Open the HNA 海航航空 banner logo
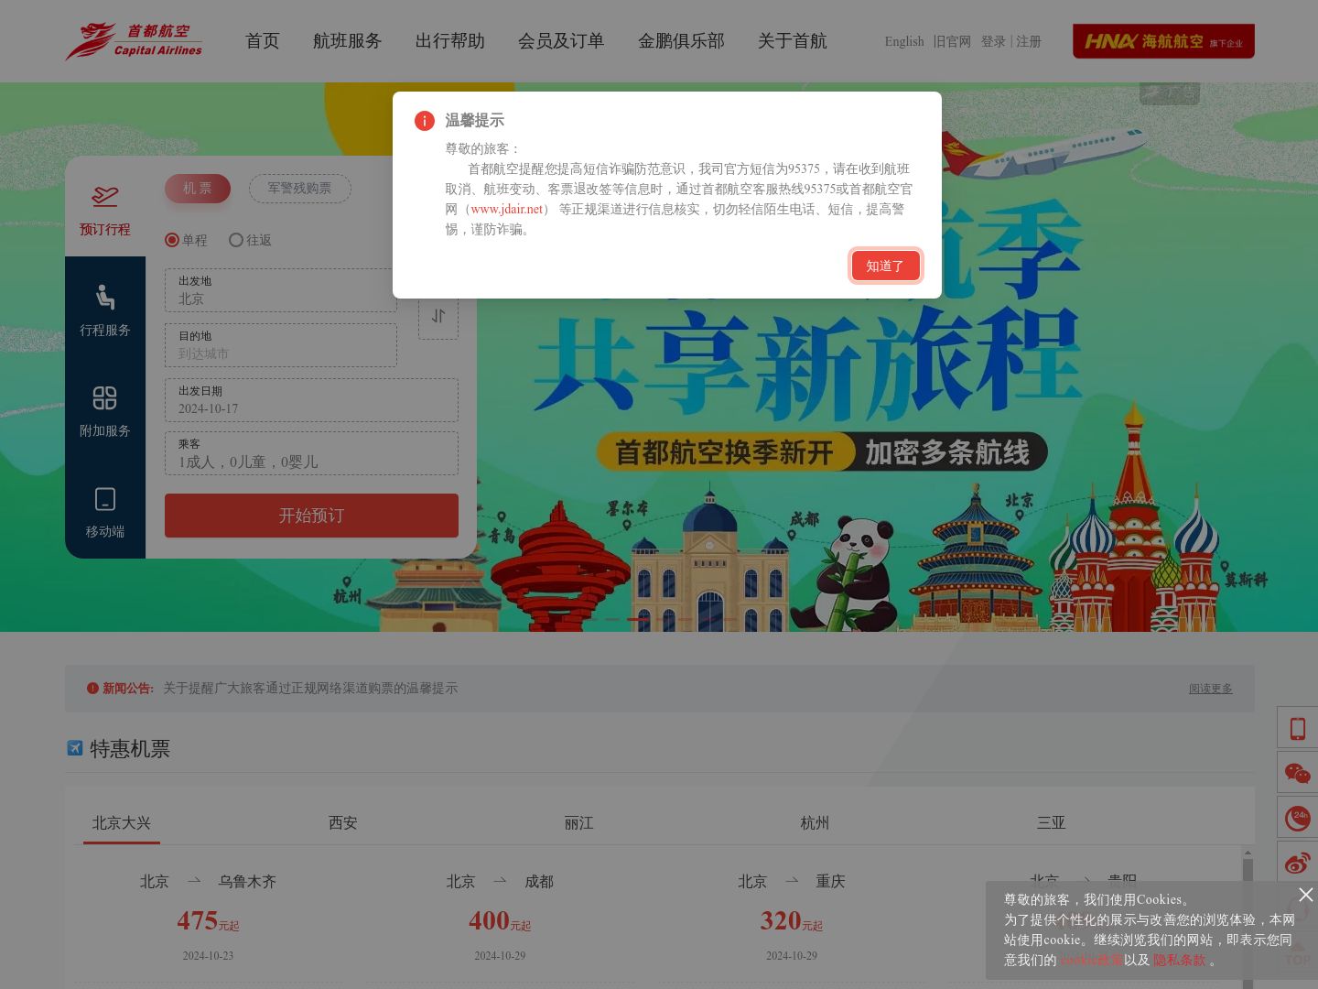This screenshot has height=989, width=1318. pos(1163,41)
